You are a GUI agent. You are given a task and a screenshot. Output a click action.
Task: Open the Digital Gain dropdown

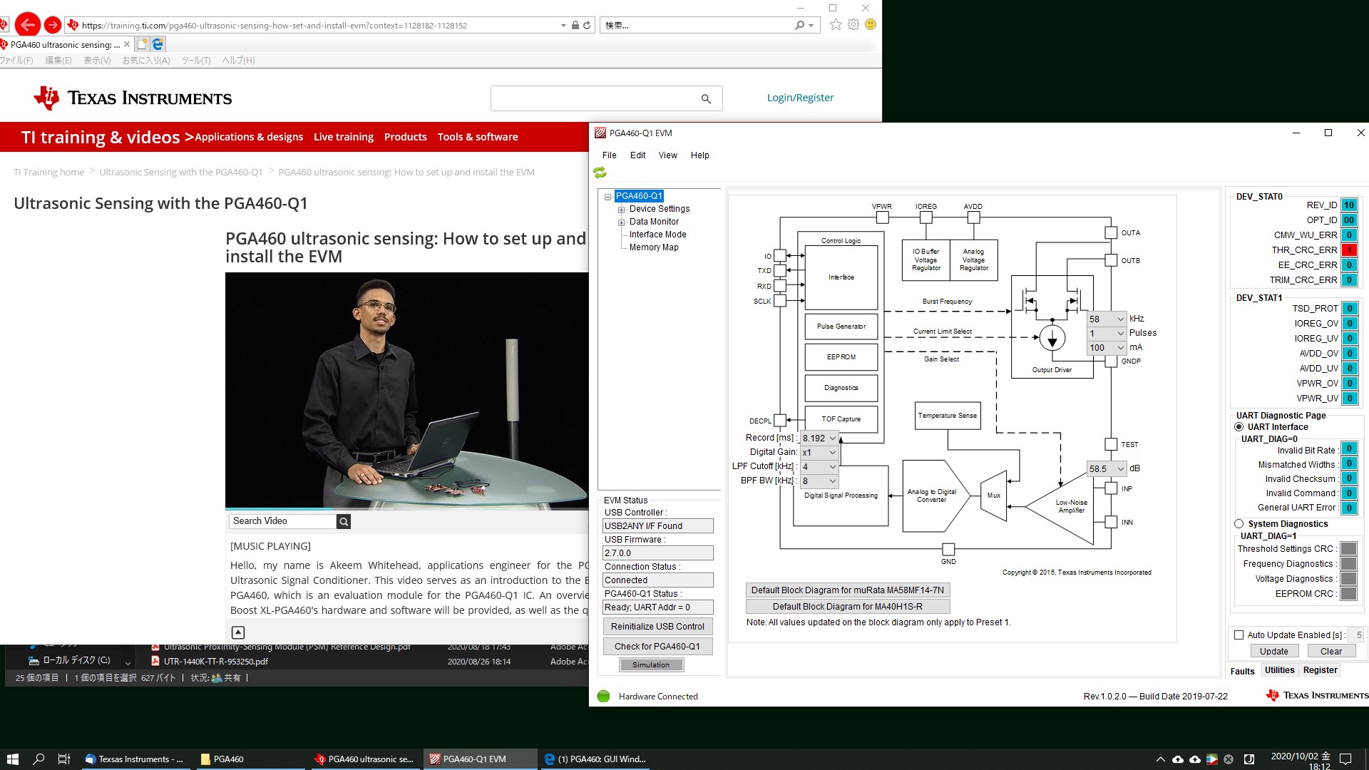tap(819, 453)
